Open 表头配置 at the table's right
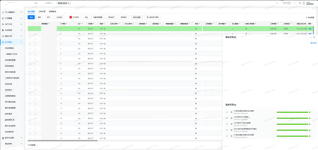Screen dimensions: 318x150 click(x=310, y=17)
